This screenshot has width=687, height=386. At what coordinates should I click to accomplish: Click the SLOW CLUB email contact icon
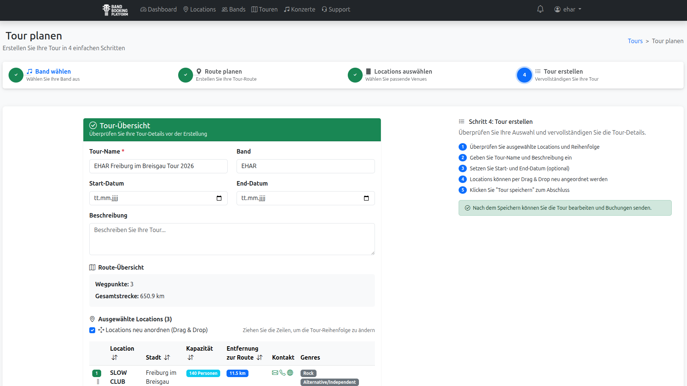[275, 373]
